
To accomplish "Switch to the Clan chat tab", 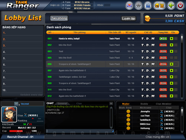I will [79, 103].
